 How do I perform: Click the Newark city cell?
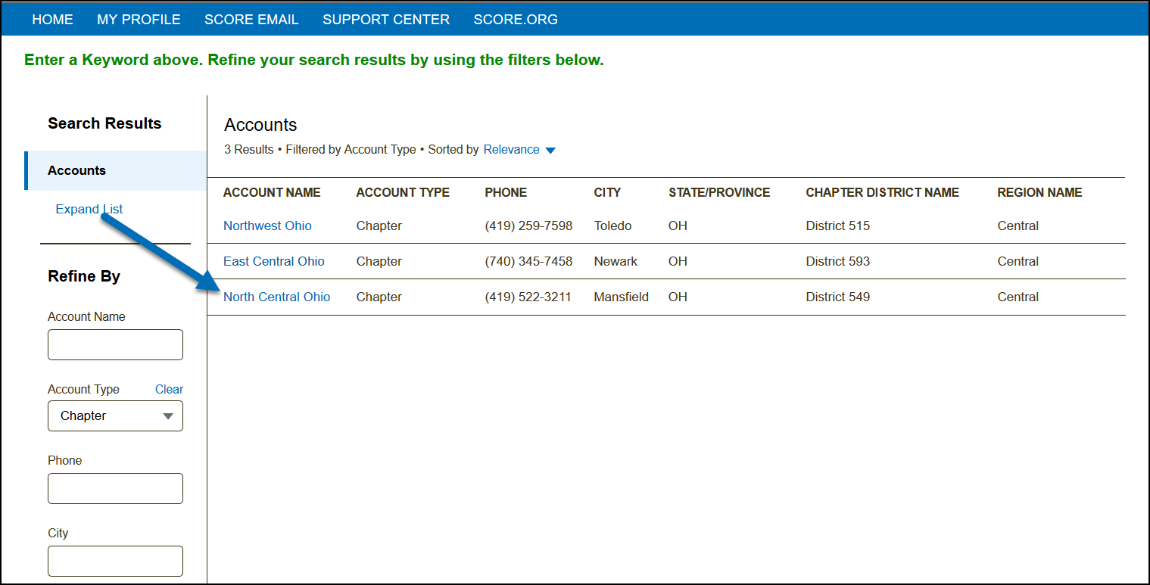(616, 261)
